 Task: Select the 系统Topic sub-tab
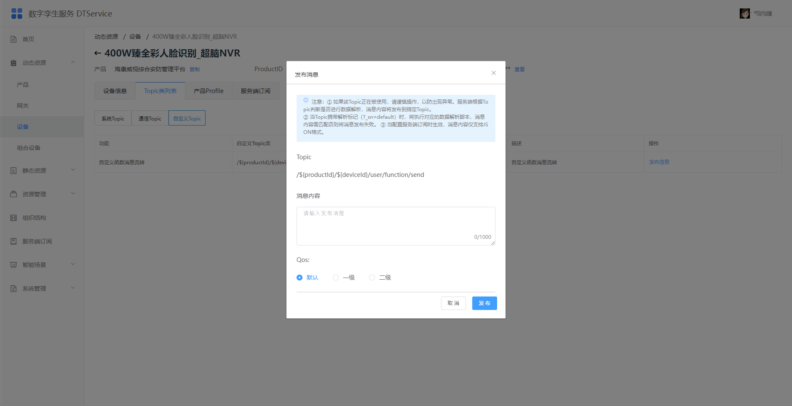113,118
